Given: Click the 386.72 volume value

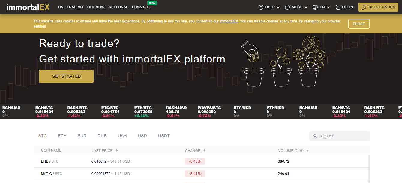Looking at the screenshot, I should tap(283, 161).
